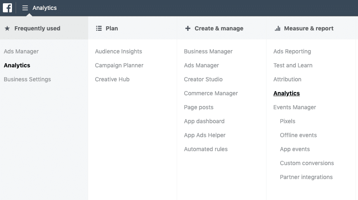Toggle the hamburger menu icon
The width and height of the screenshot is (358, 200).
[x=25, y=8]
